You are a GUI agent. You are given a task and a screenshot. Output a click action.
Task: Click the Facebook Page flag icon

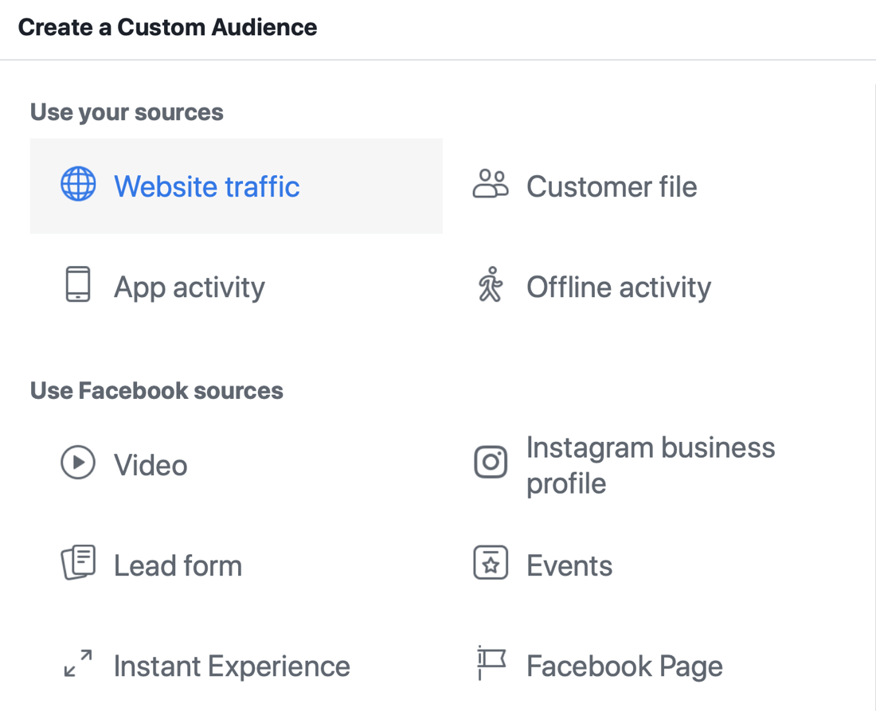point(491,662)
